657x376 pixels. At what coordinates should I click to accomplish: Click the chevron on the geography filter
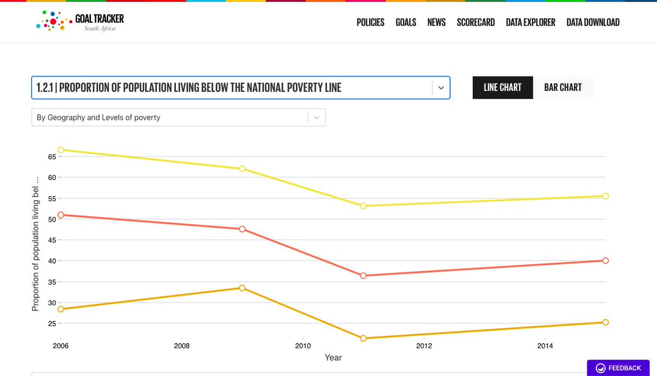pos(316,117)
